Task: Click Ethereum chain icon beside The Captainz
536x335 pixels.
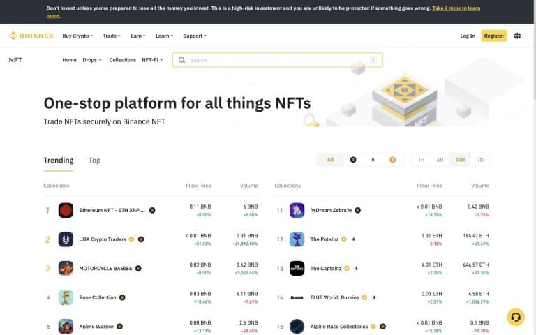Action: pos(356,268)
